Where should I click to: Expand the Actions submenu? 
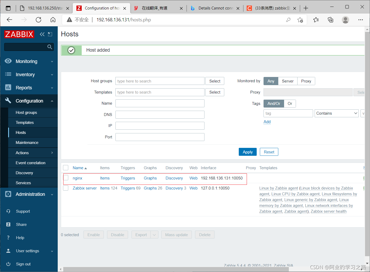[52, 153]
